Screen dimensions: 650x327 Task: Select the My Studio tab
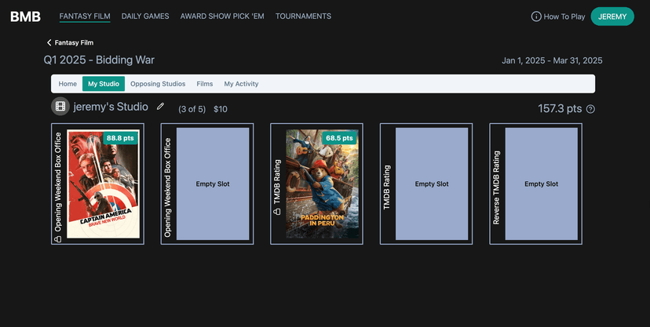click(104, 84)
